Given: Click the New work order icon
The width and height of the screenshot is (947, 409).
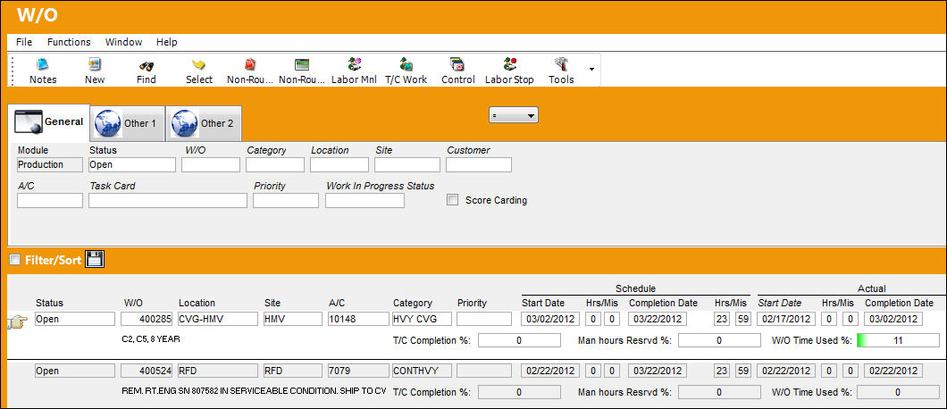Looking at the screenshot, I should pyautogui.click(x=95, y=64).
